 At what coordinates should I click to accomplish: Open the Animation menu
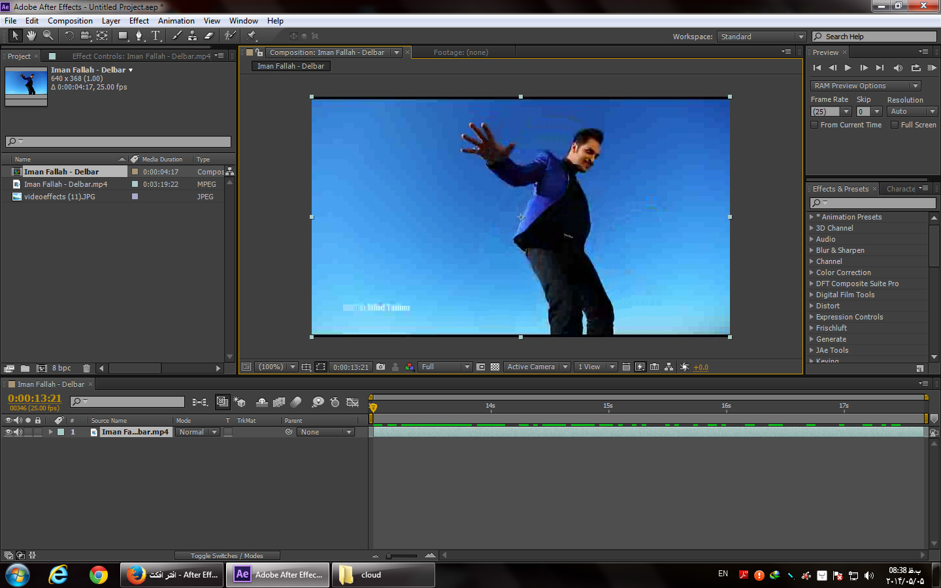pos(176,21)
